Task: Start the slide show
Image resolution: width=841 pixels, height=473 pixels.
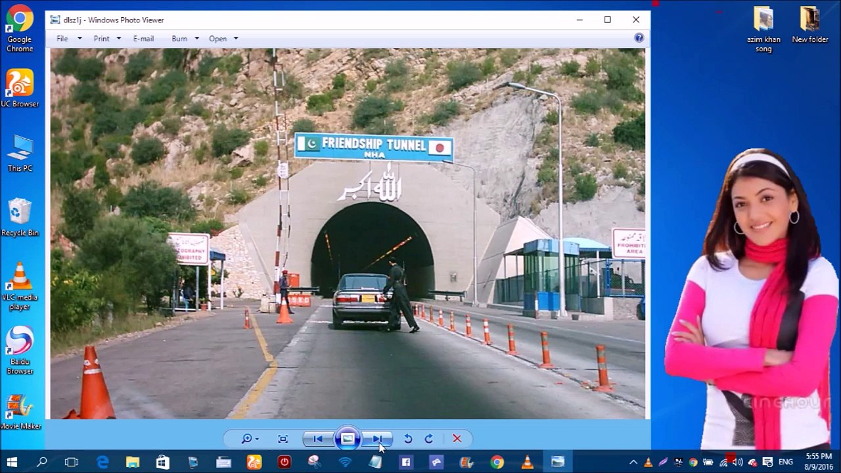Action: click(348, 439)
